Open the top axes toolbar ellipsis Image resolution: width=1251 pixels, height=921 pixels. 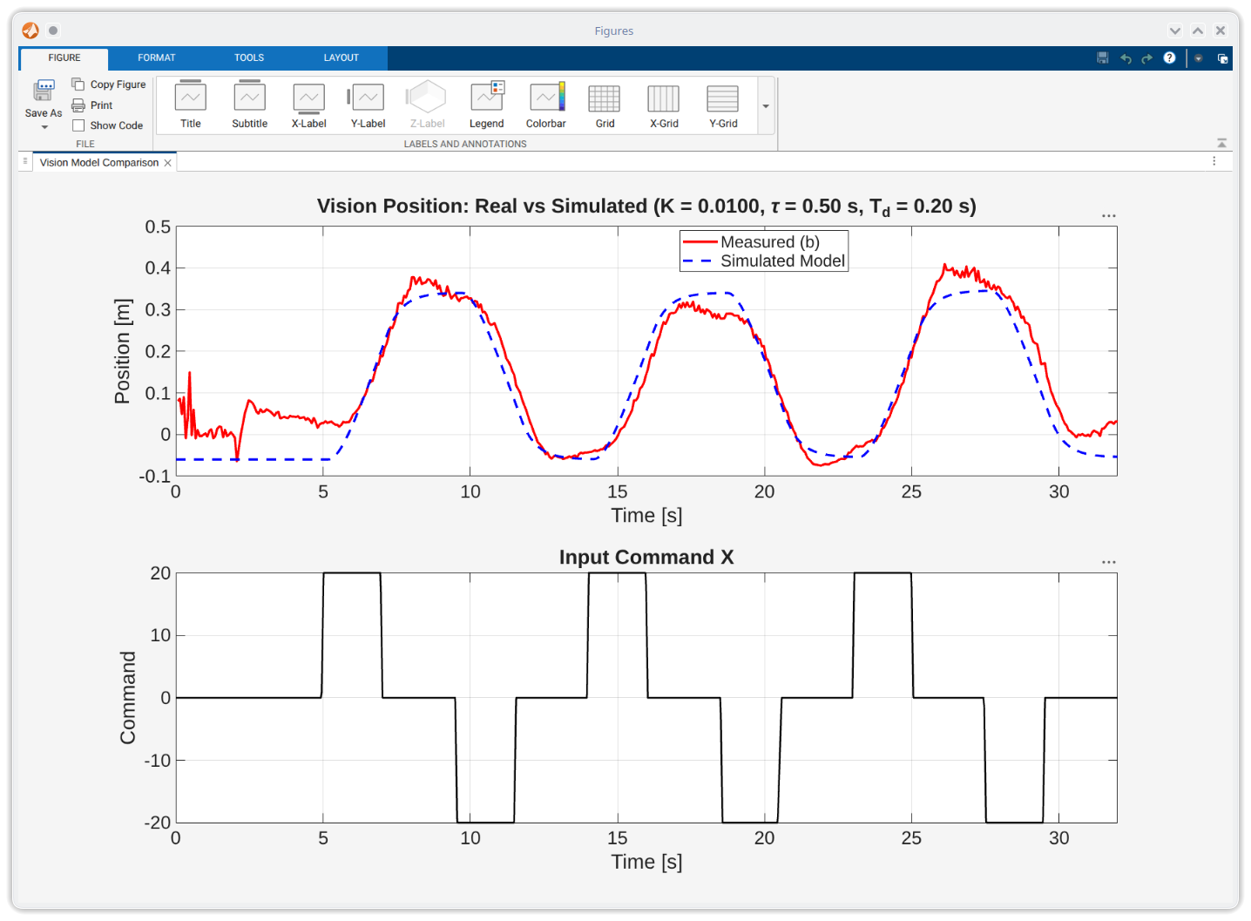pyautogui.click(x=1108, y=215)
